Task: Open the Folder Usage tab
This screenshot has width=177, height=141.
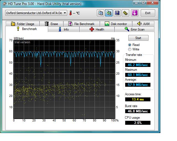Action: pos(23,24)
